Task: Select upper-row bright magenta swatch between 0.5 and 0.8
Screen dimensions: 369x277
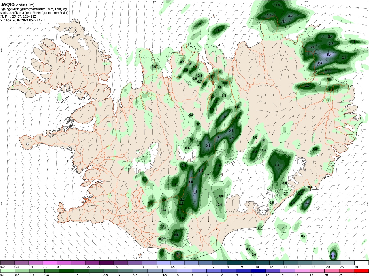Action: pyautogui.click(x=50, y=263)
